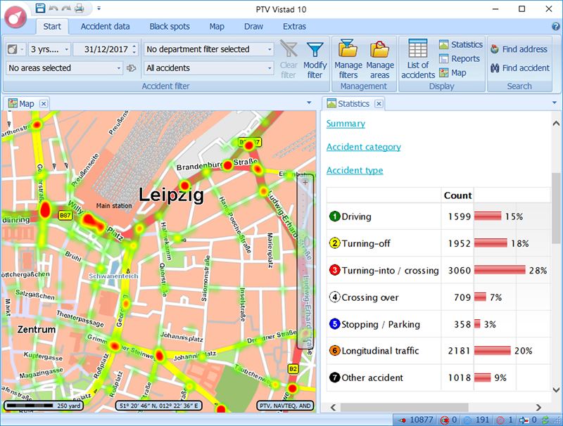Viewport: 563px width, 426px height.
Task: Expand the department filter dropdown
Action: click(x=270, y=50)
